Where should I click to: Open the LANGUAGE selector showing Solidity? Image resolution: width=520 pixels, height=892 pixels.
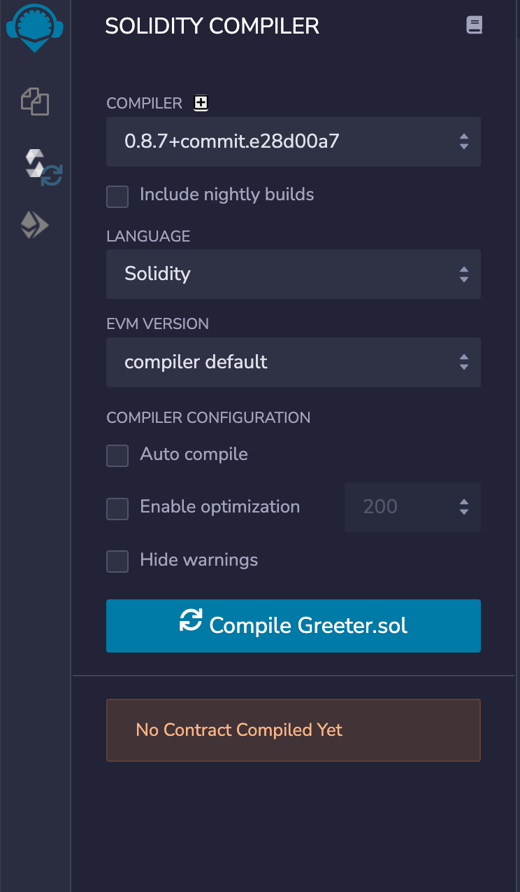[x=294, y=274]
